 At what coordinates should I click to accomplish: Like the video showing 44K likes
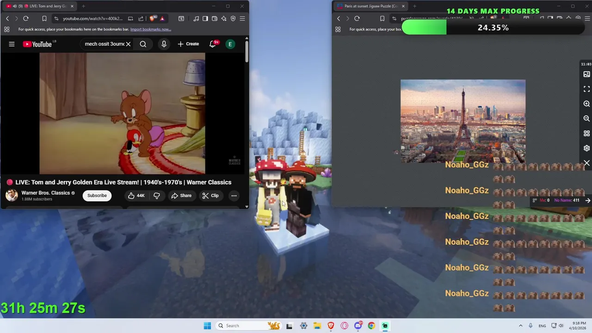[136, 196]
